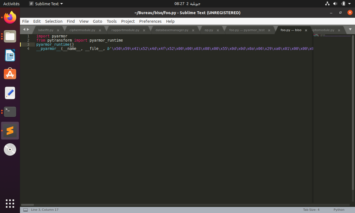Open the Sublime Text menu in the top bar
Viewport: 355px width, 213px height.
46,4
